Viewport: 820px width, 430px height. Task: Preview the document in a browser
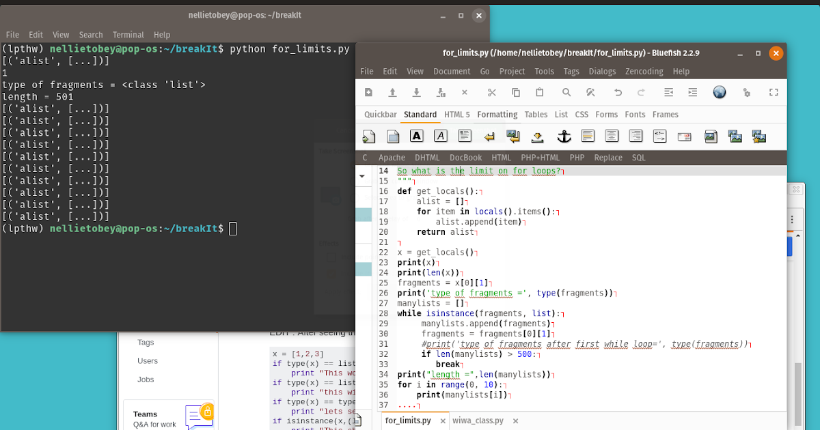coord(720,92)
